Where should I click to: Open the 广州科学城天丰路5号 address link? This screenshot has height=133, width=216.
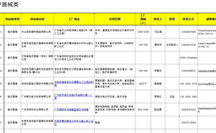click(73, 96)
